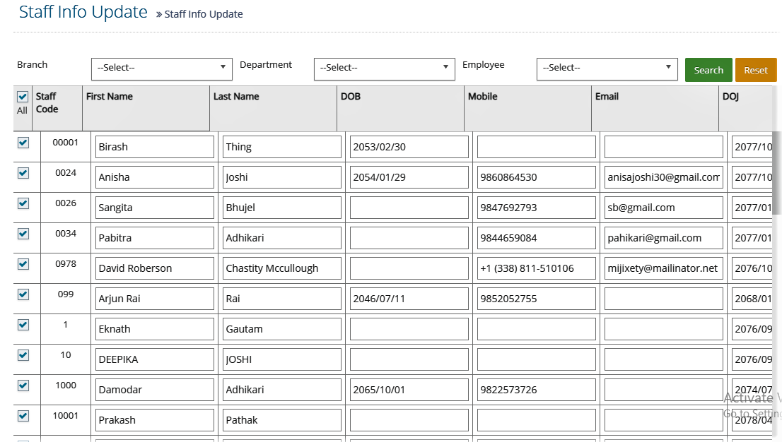Toggle checkbox for staff code 0026
Image resolution: width=782 pixels, height=442 pixels.
point(23,203)
